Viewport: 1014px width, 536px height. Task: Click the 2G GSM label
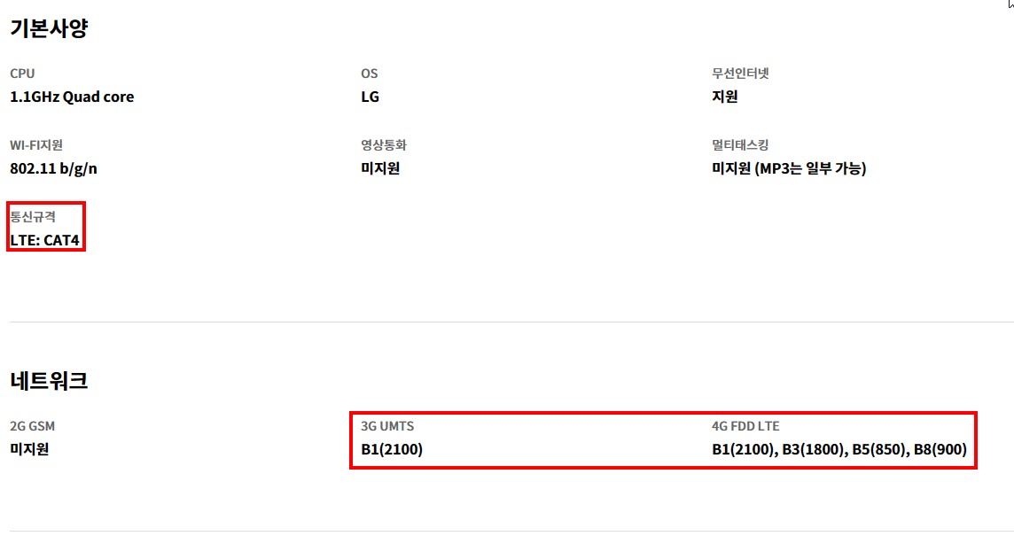(x=32, y=426)
